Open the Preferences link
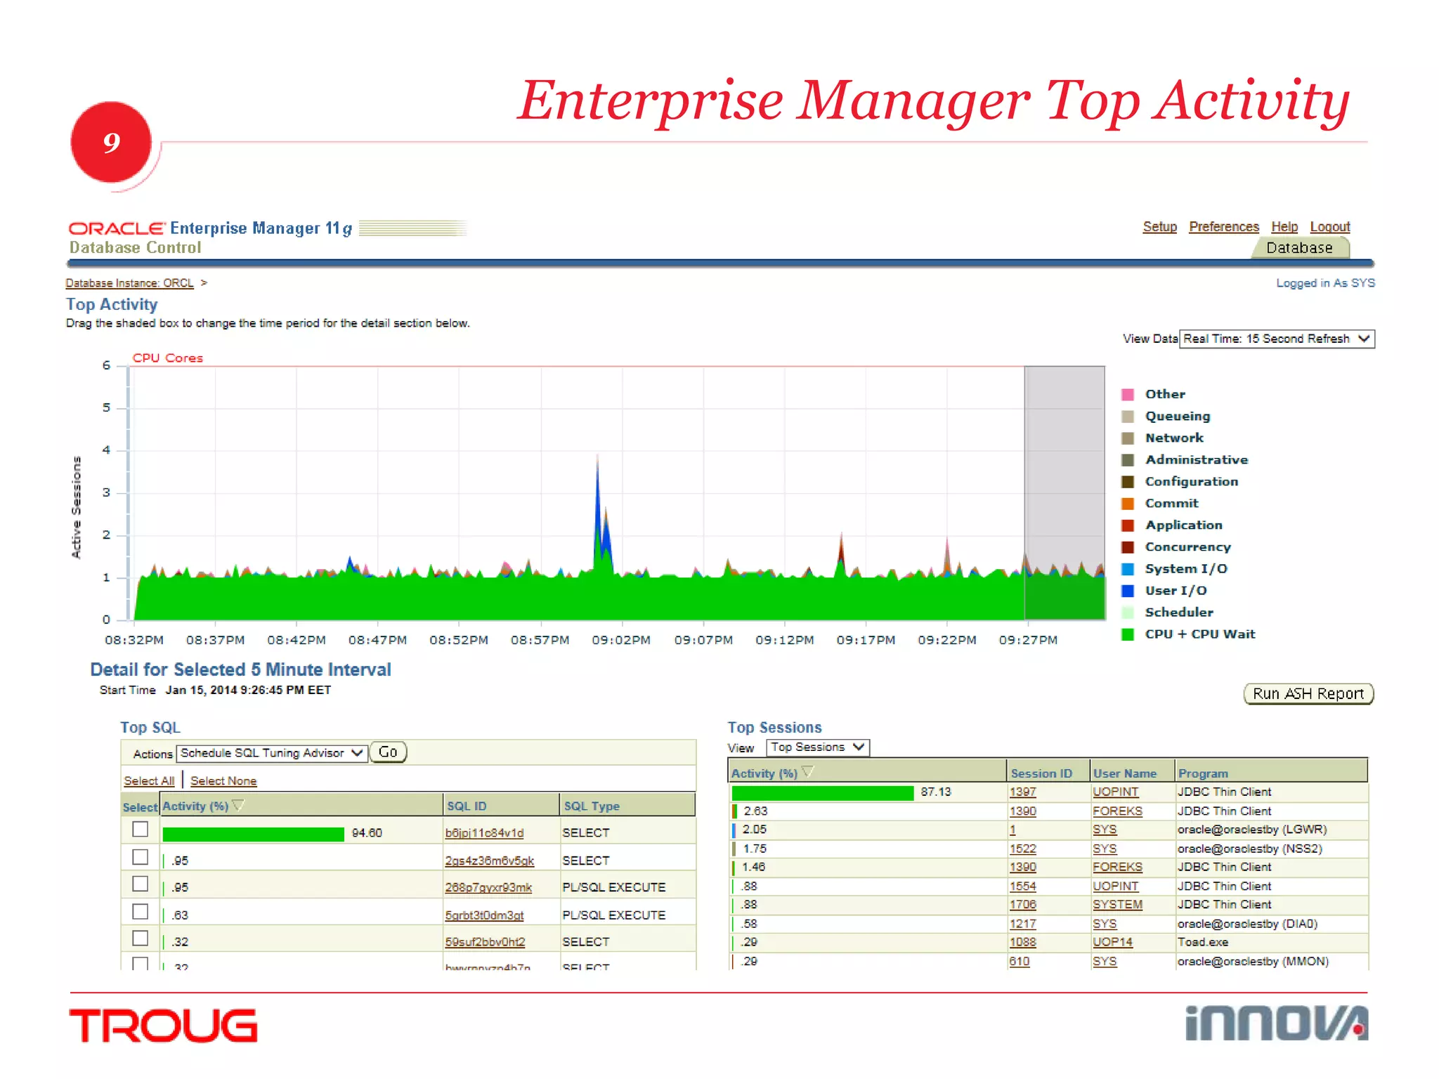The height and width of the screenshot is (1079, 1439). [1223, 227]
